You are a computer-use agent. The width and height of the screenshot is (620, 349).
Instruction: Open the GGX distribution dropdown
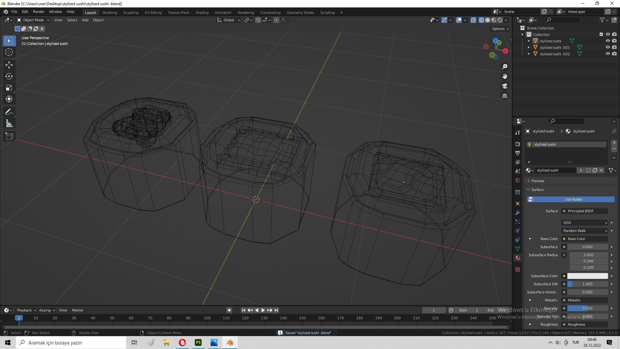[585, 223]
